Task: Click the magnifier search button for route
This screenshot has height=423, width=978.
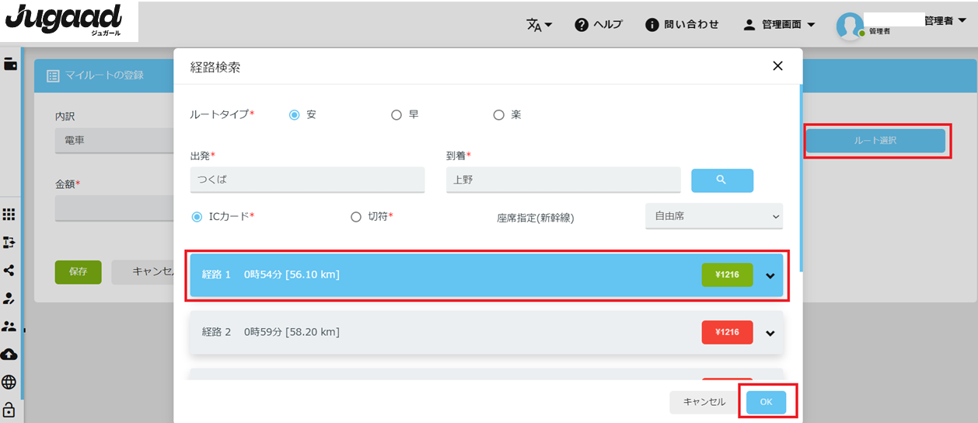Action: point(721,180)
